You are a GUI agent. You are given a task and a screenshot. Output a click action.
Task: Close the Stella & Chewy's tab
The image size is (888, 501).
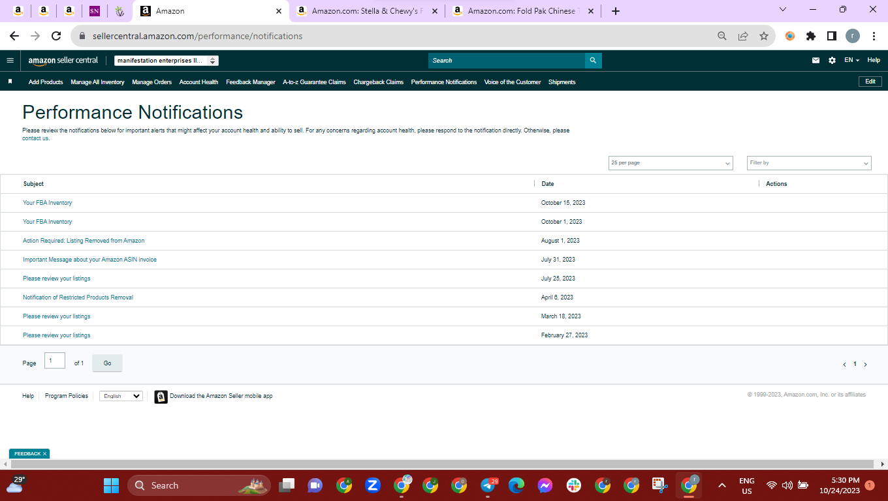[x=435, y=11]
